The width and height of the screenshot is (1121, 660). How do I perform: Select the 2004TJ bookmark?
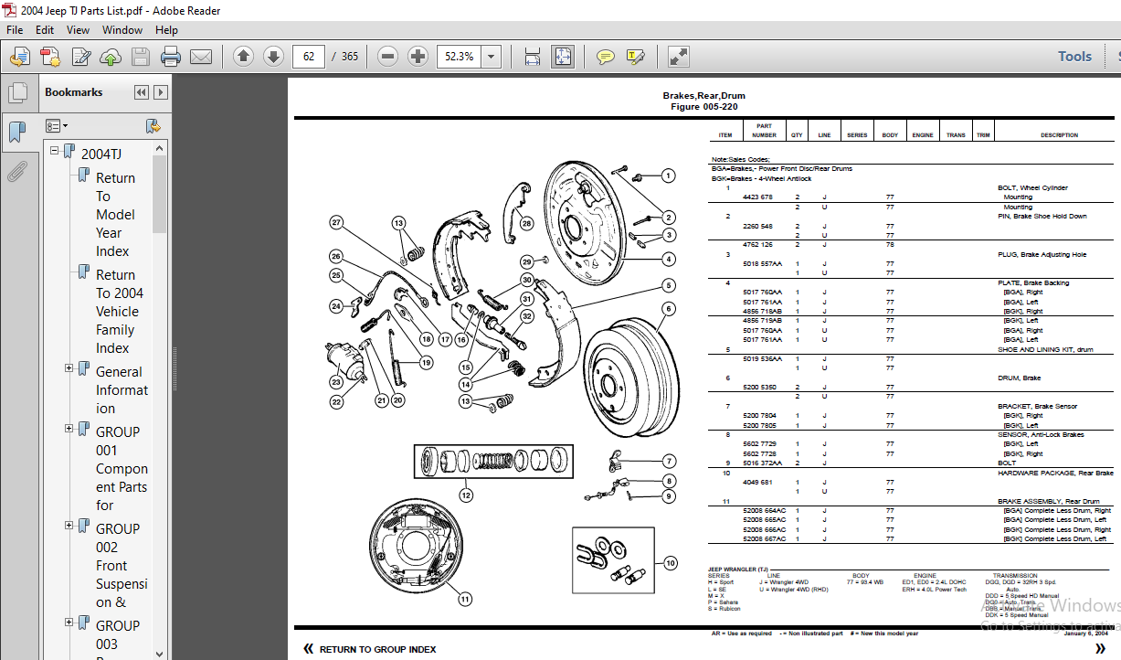click(101, 154)
